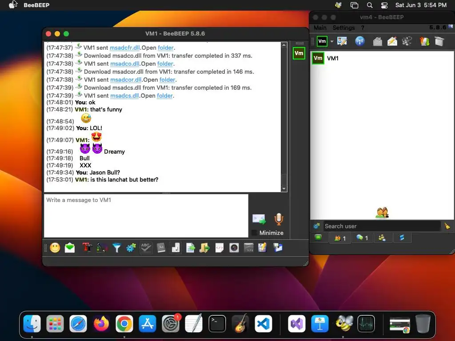Click the envelope with pencil compose icon
Image resolution: width=455 pixels, height=341 pixels.
(392, 41)
